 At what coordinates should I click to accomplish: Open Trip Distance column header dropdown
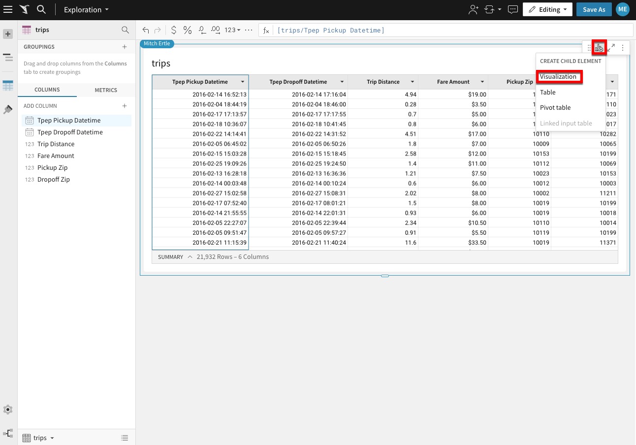click(413, 82)
